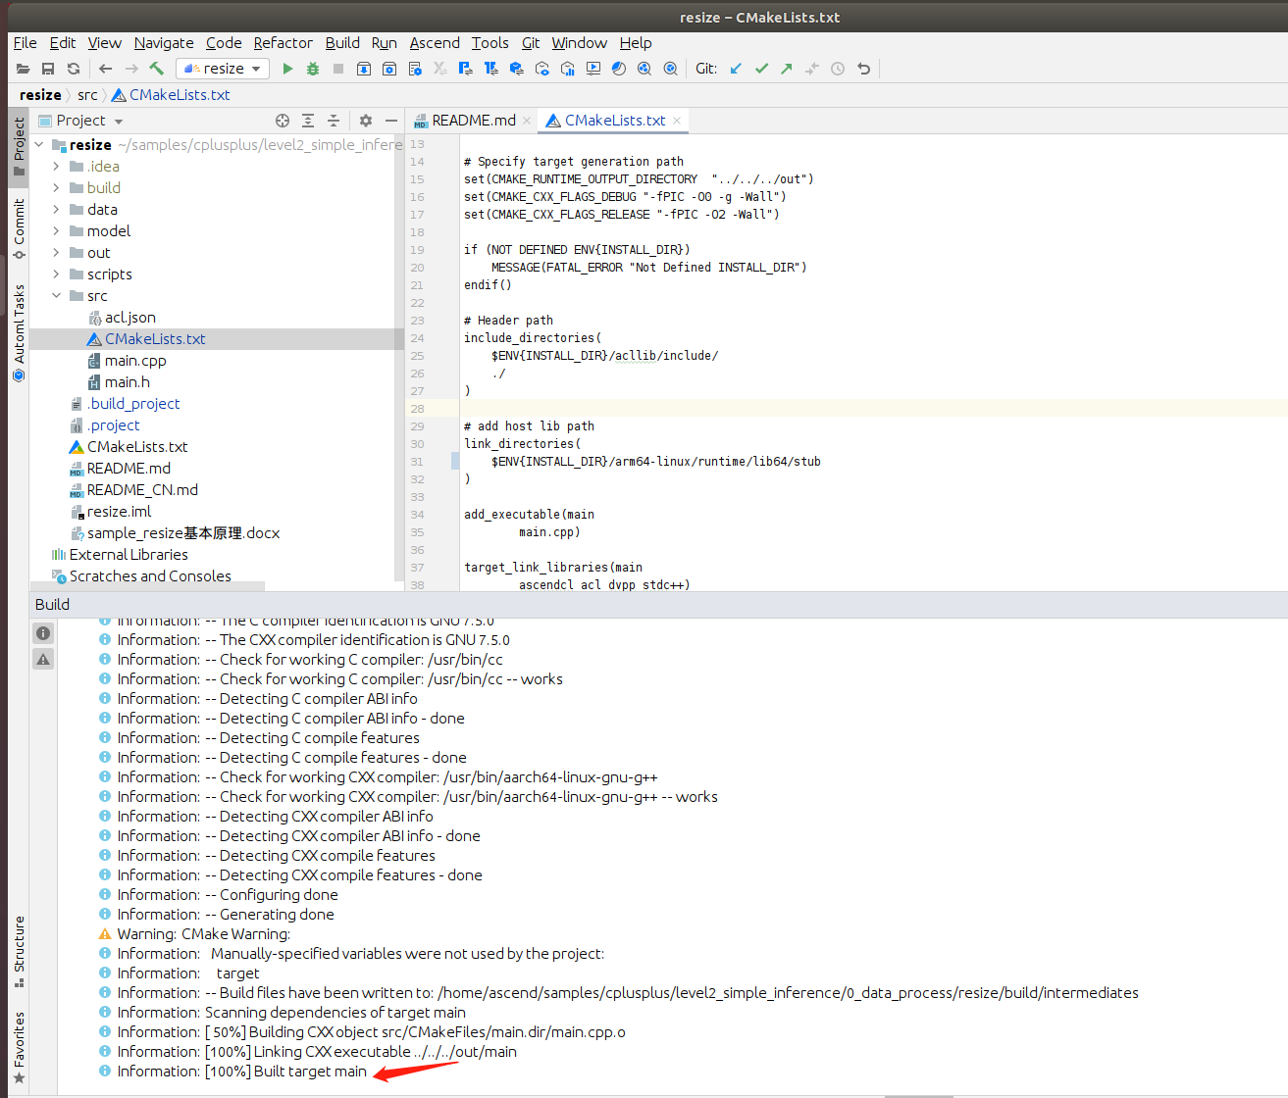Open Project panel settings gear

[366, 121]
